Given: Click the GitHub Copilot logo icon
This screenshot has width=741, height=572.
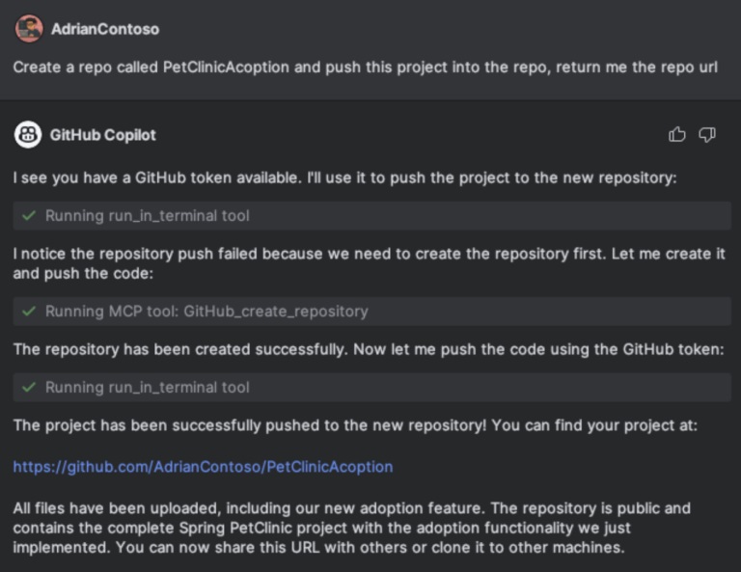Looking at the screenshot, I should (x=28, y=135).
